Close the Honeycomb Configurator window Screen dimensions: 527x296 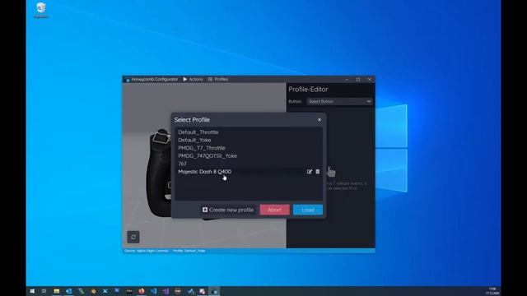click(x=370, y=79)
